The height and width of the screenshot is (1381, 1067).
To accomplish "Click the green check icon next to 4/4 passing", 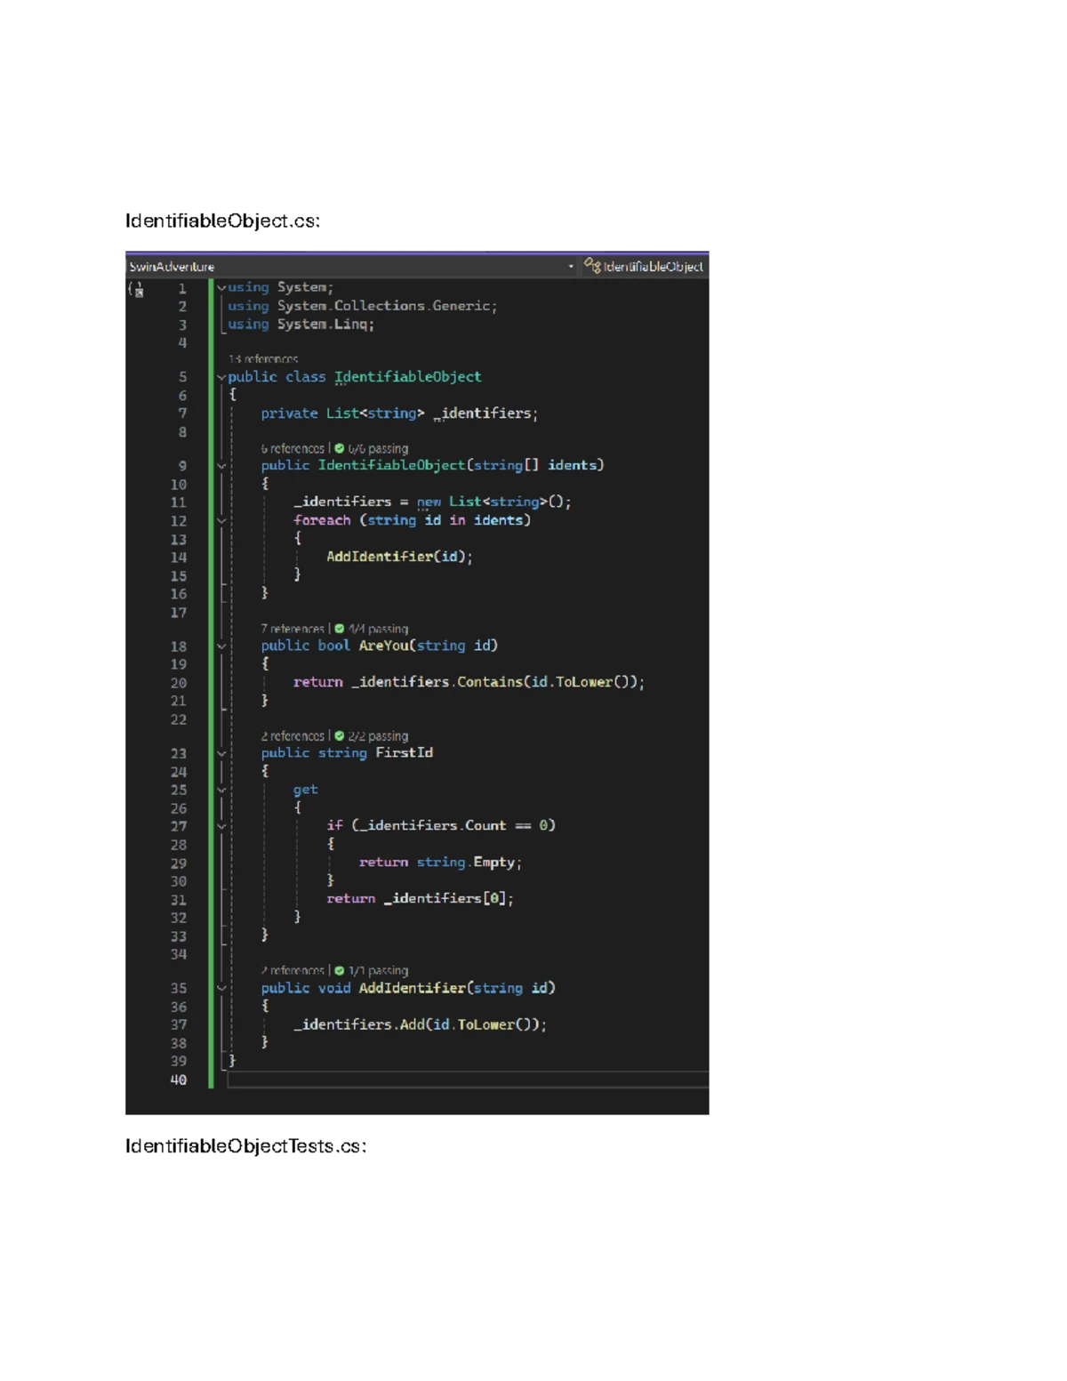I will click(x=339, y=629).
